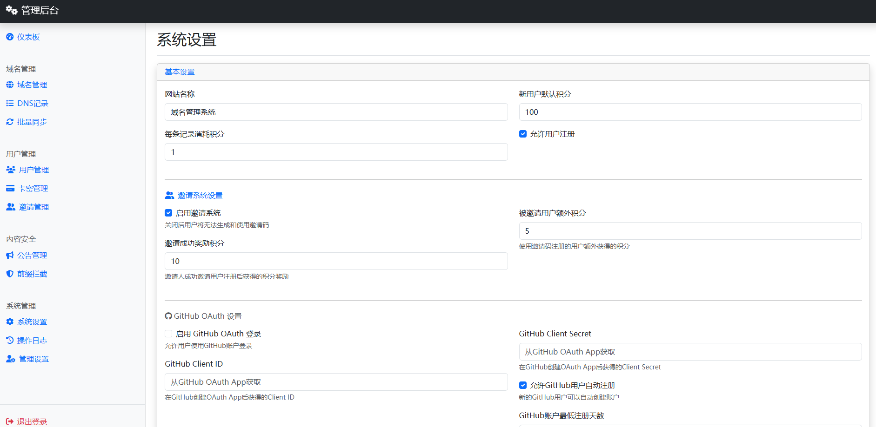Go to 管理设置 in sidebar
876x427 pixels.
33,359
